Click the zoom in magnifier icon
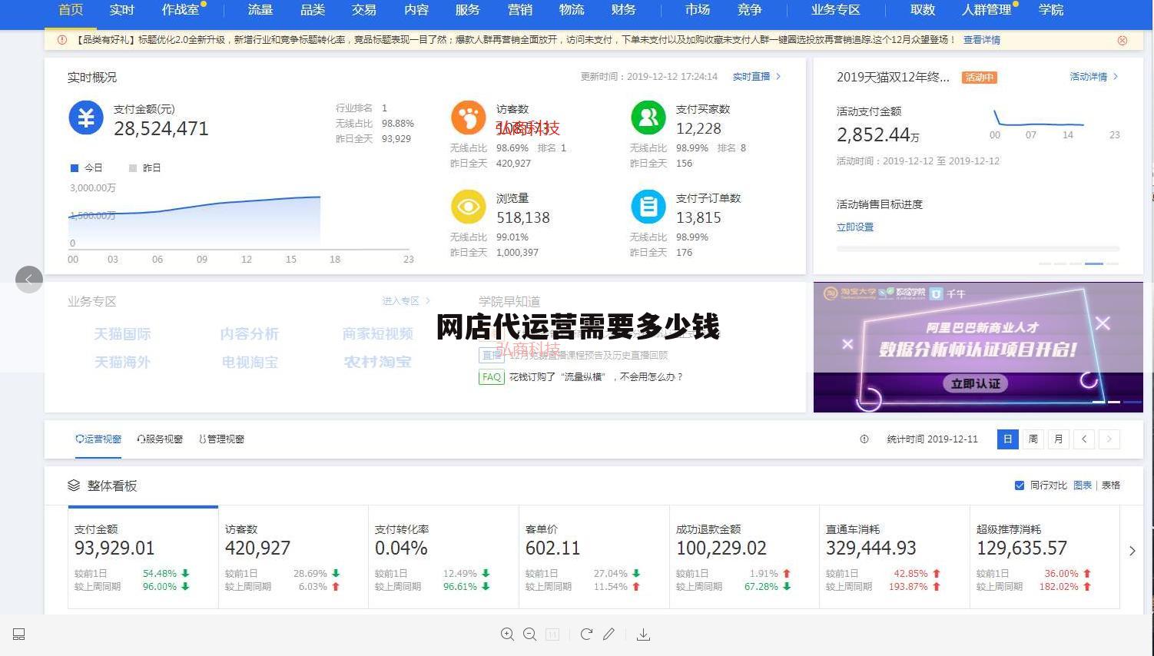Image resolution: width=1154 pixels, height=656 pixels. pos(507,634)
